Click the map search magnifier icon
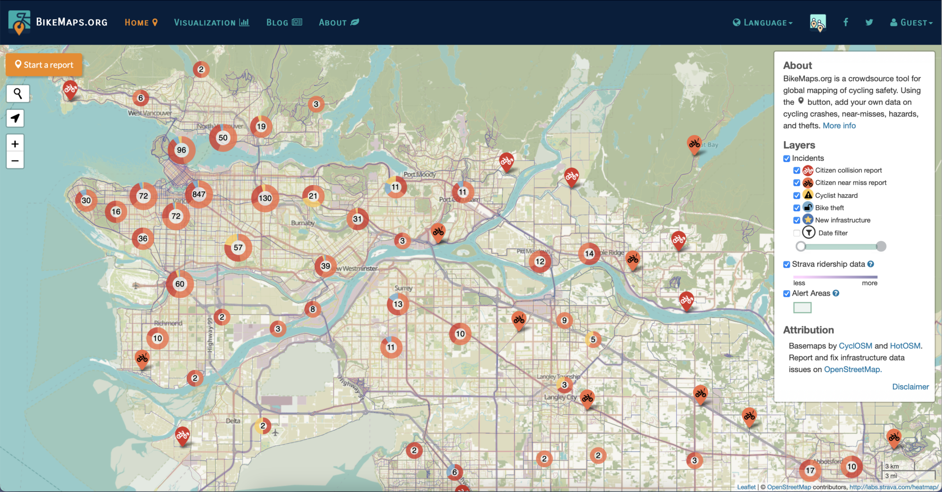This screenshot has width=942, height=492. (17, 94)
